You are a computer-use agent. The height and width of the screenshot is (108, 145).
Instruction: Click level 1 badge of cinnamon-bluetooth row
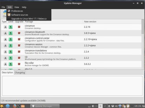10,33
